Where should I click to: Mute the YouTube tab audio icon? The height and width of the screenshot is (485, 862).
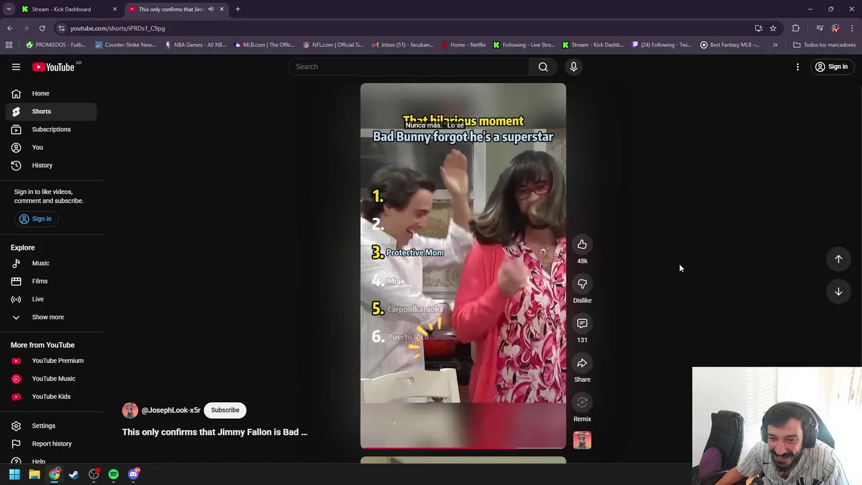[x=211, y=9]
